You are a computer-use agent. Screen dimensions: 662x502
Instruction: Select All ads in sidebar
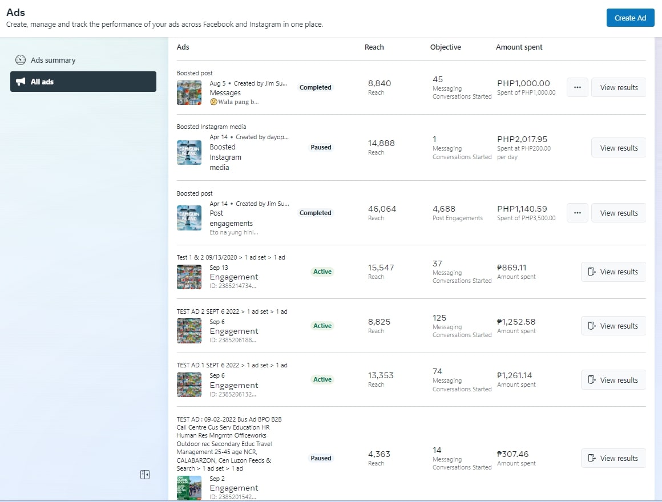83,82
